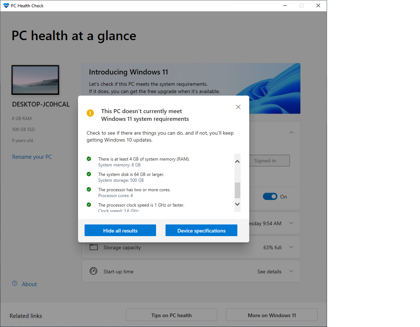The height and width of the screenshot is (327, 420).
Task: Open More on Windows 11
Action: 272,315
